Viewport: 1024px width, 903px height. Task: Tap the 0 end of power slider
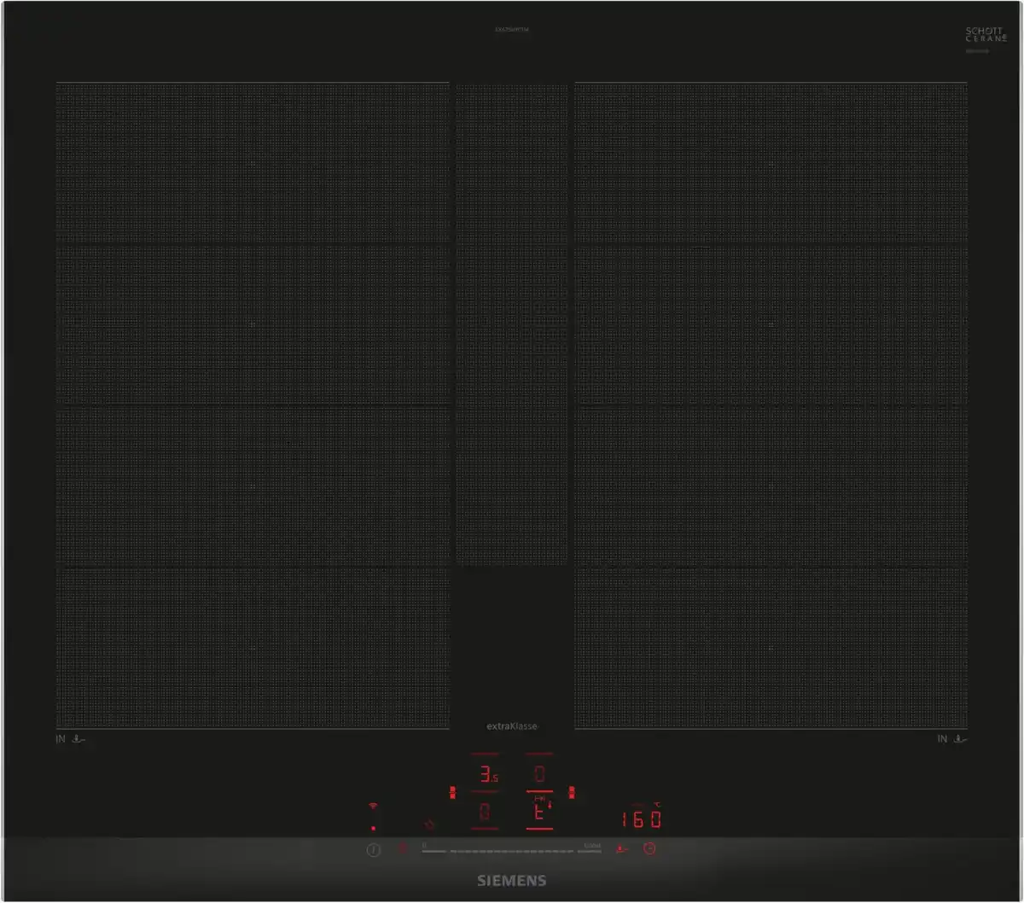[425, 849]
